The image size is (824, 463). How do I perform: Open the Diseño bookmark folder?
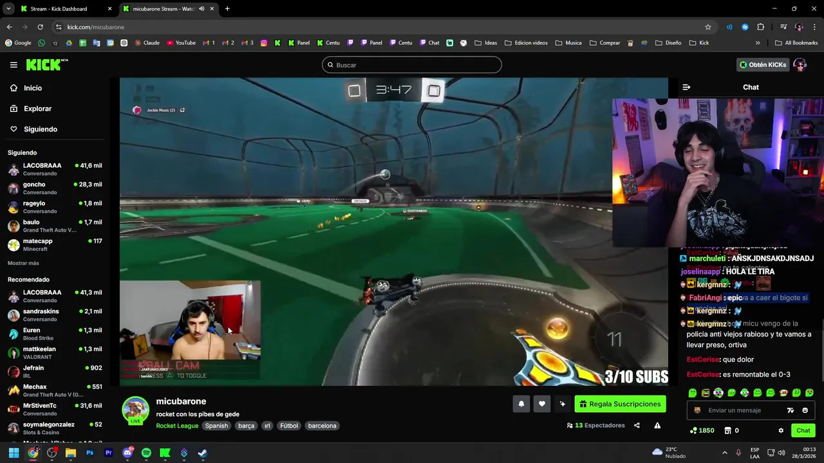click(x=668, y=43)
